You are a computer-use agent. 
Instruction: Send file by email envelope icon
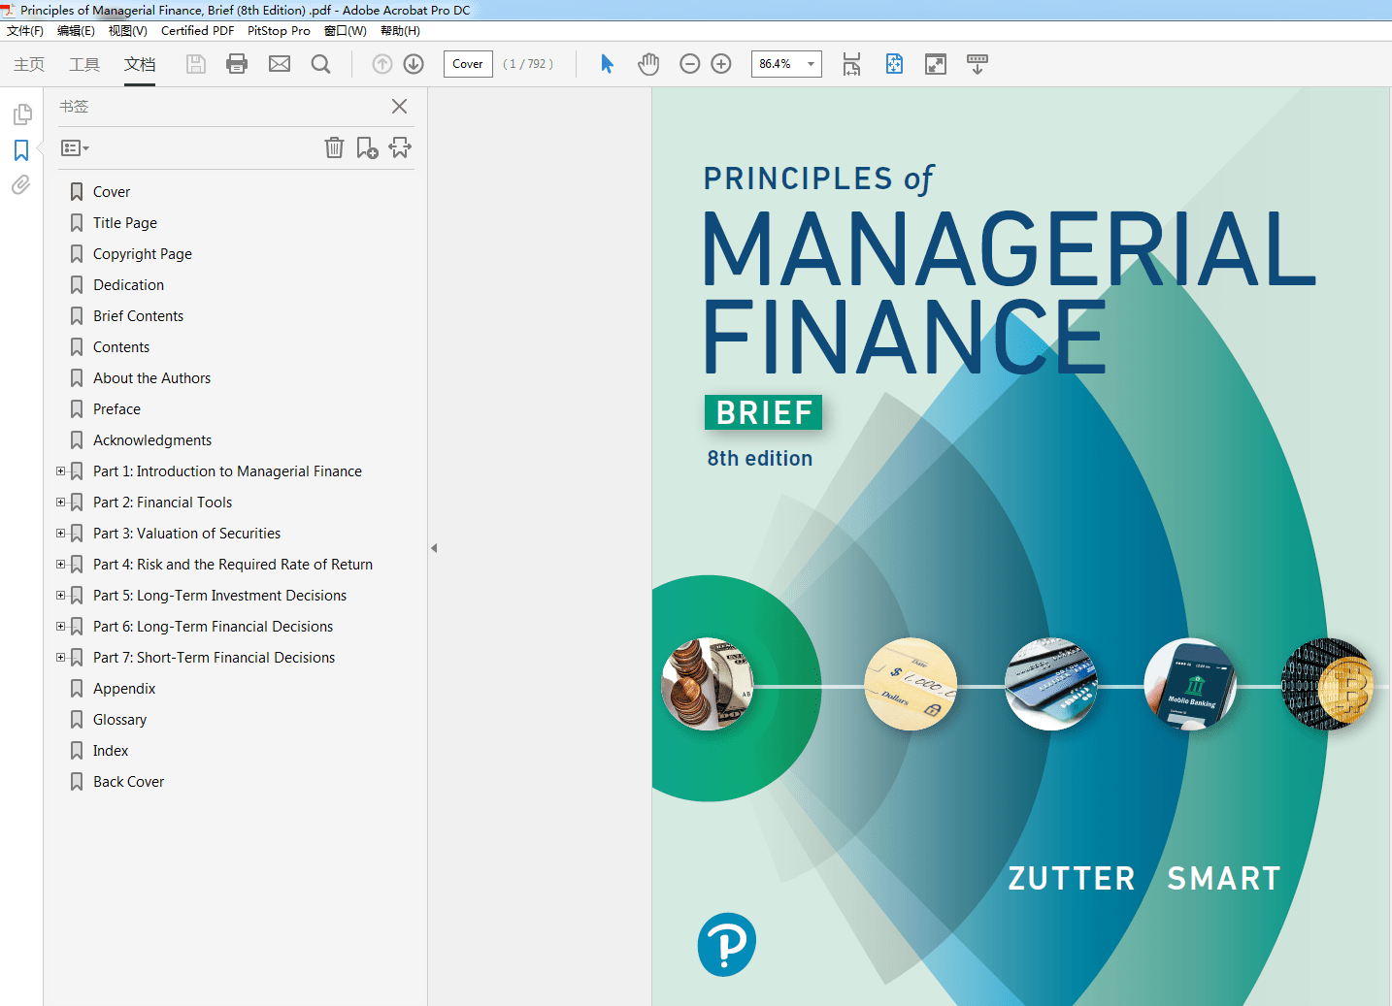(280, 64)
